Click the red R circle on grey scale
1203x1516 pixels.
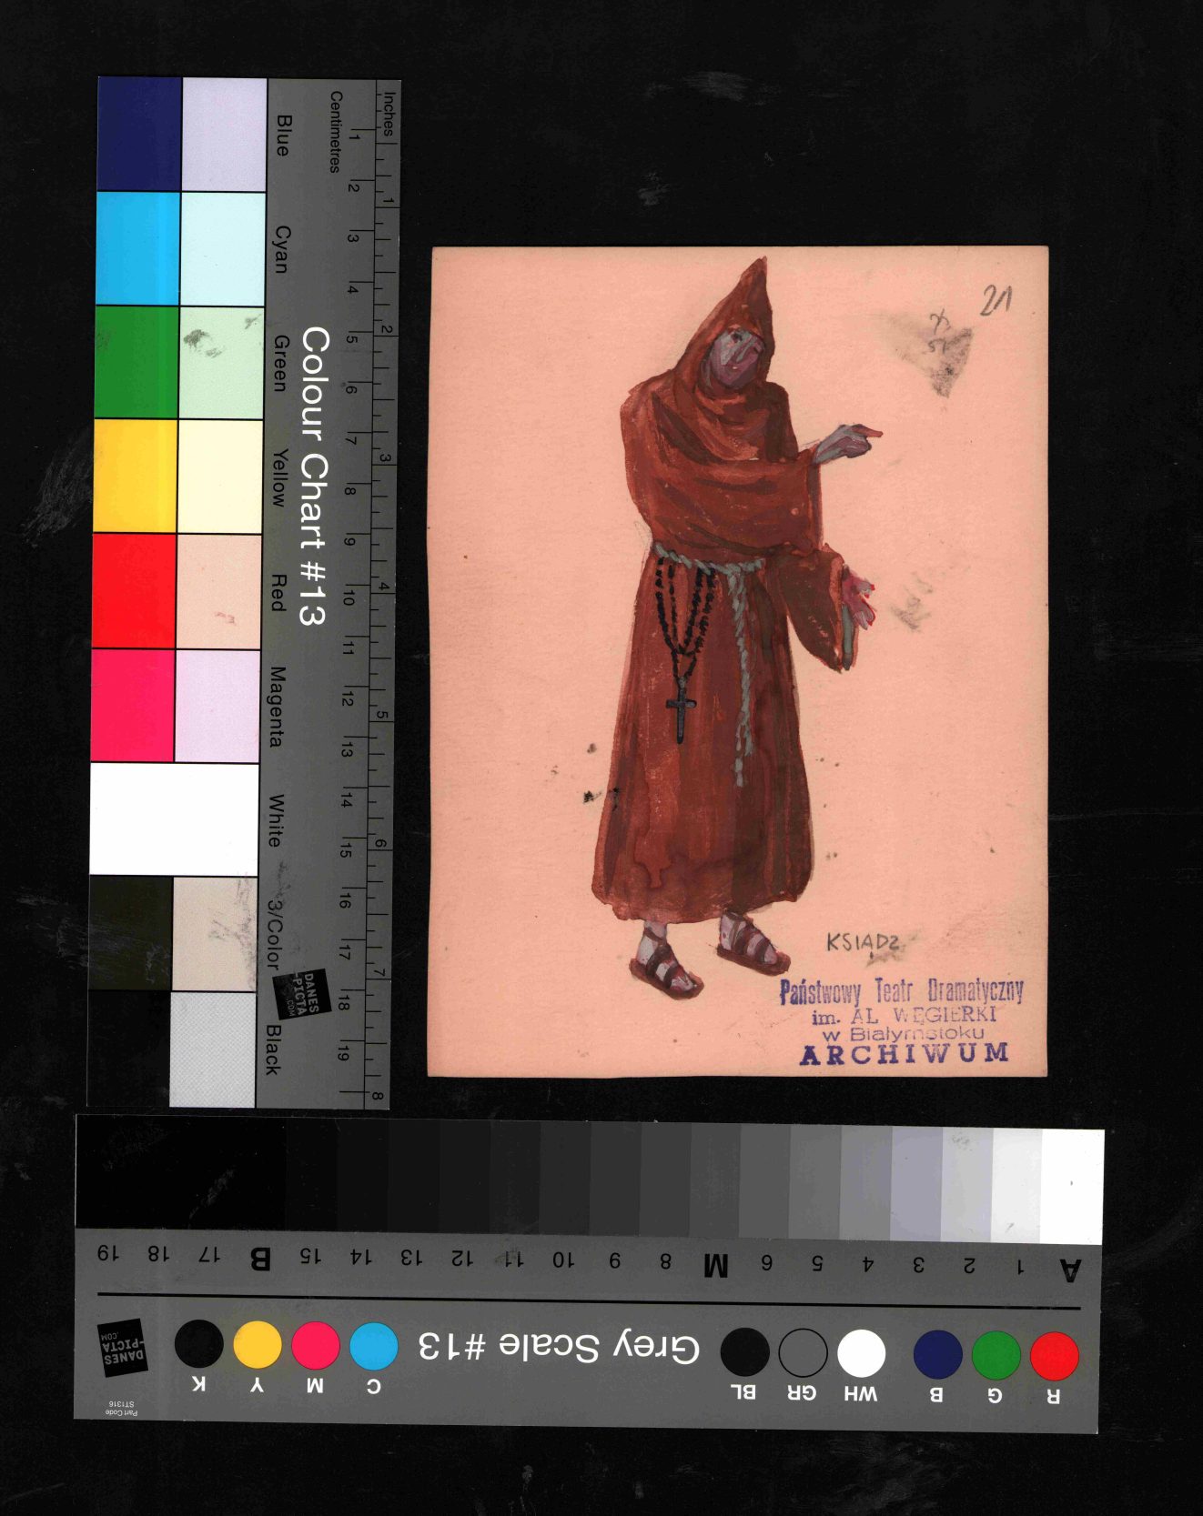(x=1054, y=1355)
